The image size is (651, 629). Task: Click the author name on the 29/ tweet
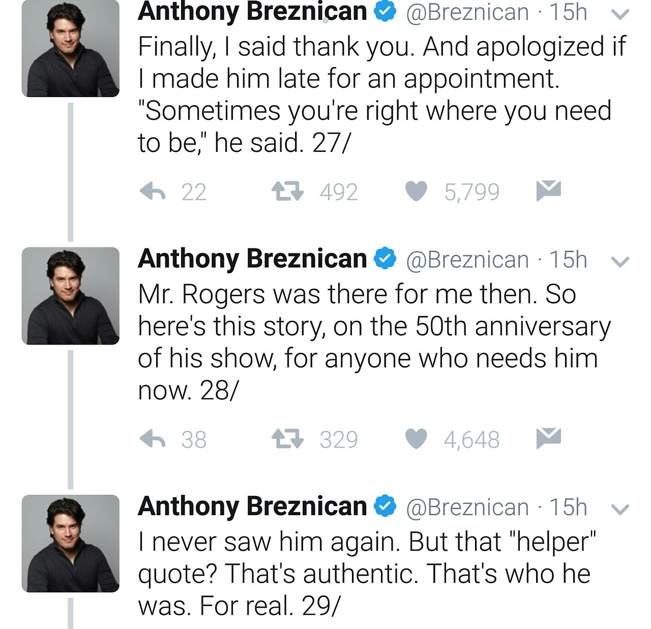point(252,507)
